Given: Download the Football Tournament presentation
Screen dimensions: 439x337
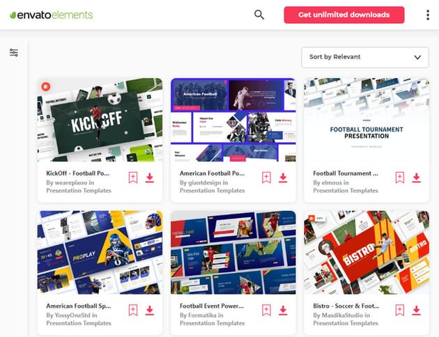Looking at the screenshot, I should pyautogui.click(x=416, y=178).
